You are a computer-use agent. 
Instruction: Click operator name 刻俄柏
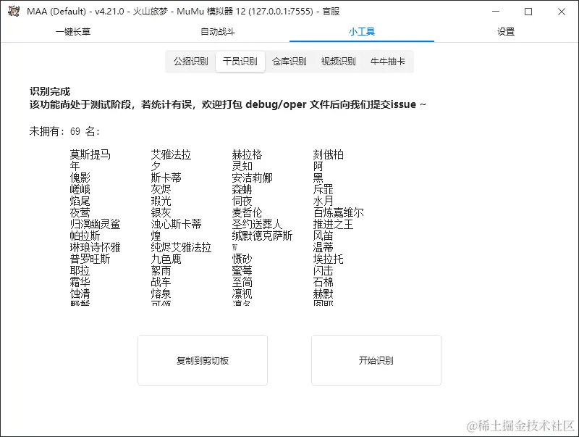(x=329, y=154)
